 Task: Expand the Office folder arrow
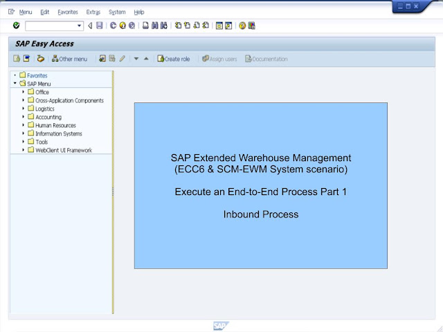(x=24, y=92)
